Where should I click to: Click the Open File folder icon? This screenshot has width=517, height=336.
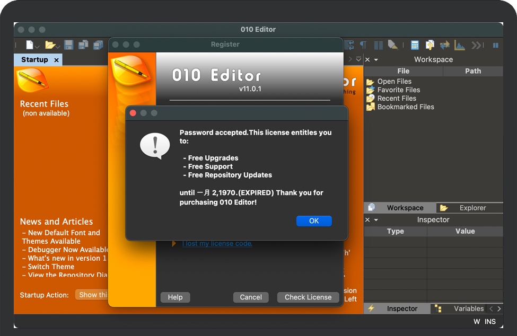pos(50,45)
